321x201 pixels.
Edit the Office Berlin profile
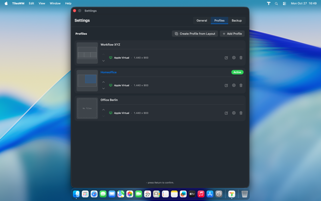point(226,113)
